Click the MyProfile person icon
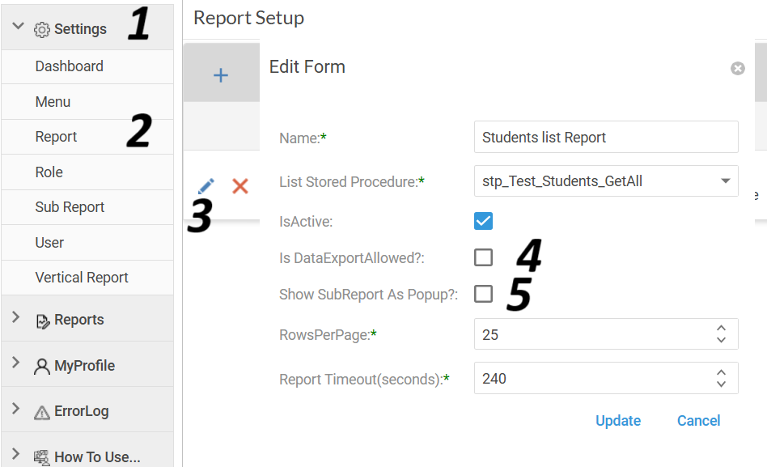 42,366
